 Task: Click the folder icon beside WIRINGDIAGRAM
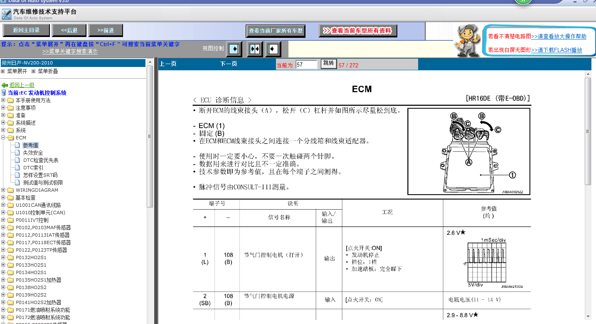click(x=10, y=190)
